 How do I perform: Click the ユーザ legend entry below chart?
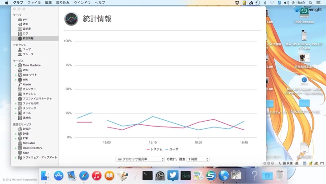(x=172, y=150)
